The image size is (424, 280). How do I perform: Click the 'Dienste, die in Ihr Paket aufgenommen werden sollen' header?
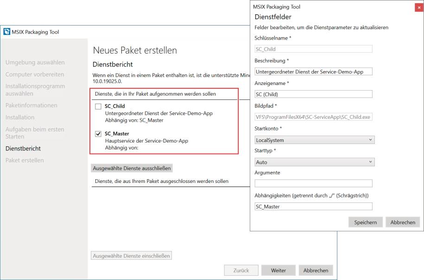click(155, 94)
